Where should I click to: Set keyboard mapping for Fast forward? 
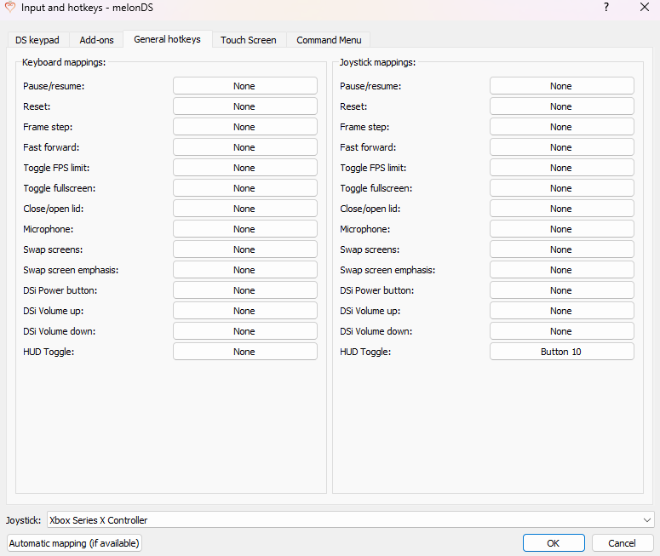[x=244, y=147]
